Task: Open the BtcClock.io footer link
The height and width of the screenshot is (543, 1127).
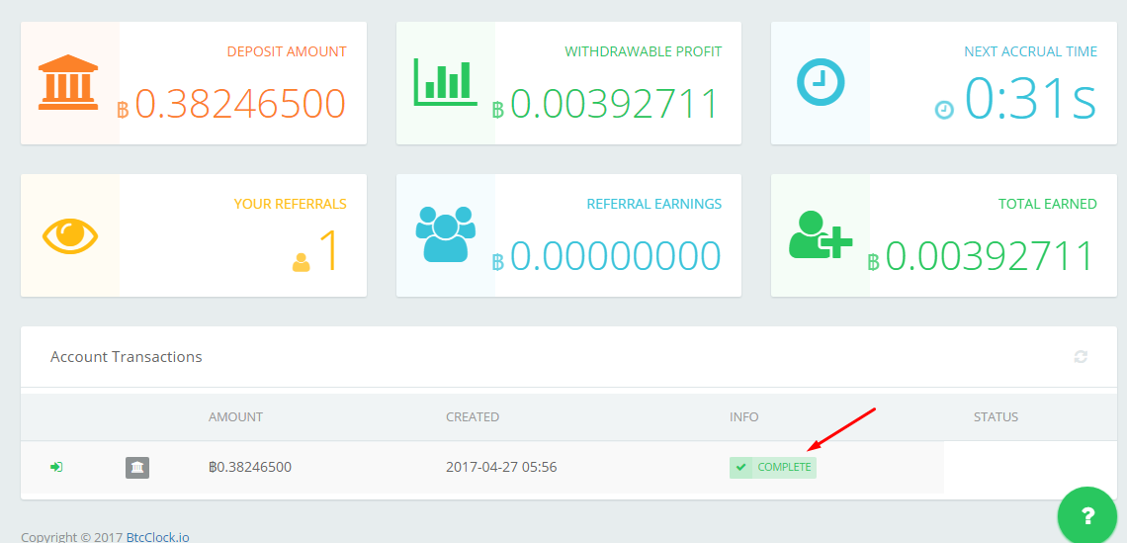Action: coord(158,537)
